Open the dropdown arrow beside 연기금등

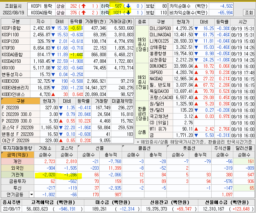31,194
